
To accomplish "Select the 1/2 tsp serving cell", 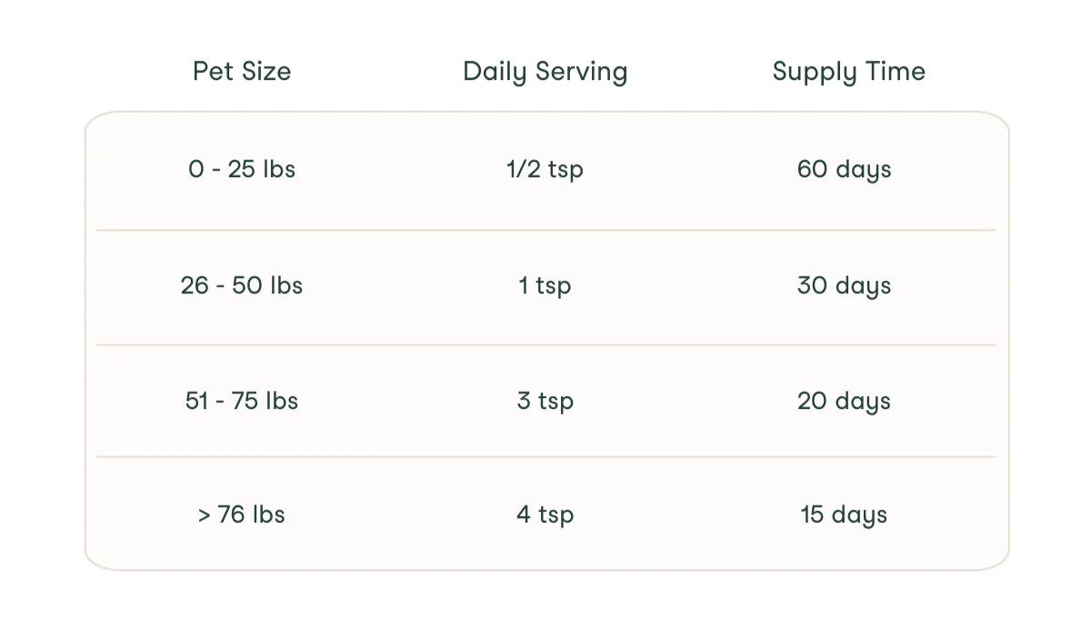I will (x=545, y=170).
